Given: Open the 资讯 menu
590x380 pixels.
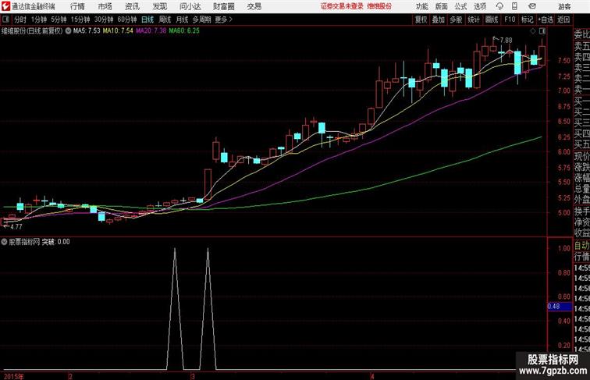Looking at the screenshot, I should click(132, 6).
